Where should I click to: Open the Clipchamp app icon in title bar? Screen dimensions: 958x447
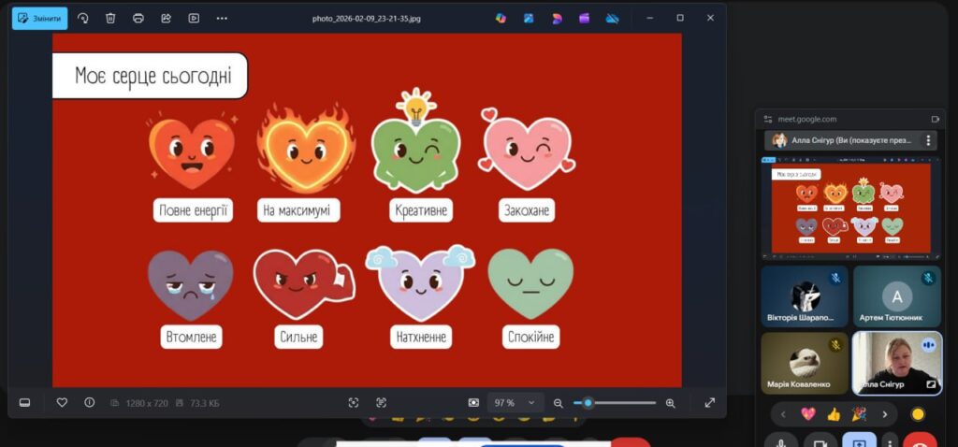point(585,18)
